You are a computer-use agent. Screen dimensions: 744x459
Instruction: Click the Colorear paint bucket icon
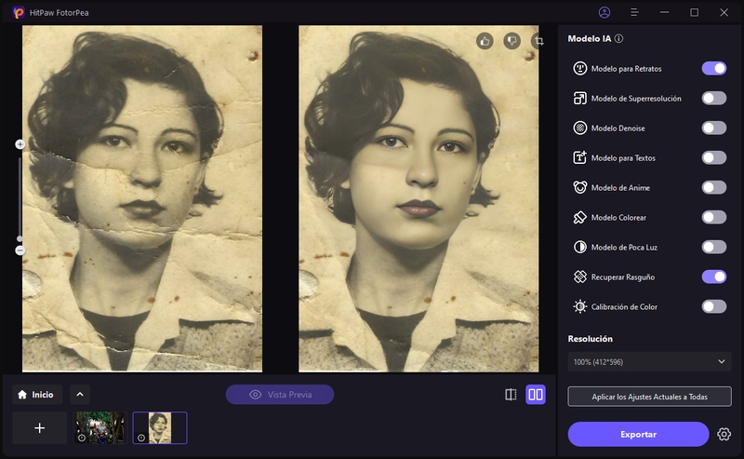[579, 217]
